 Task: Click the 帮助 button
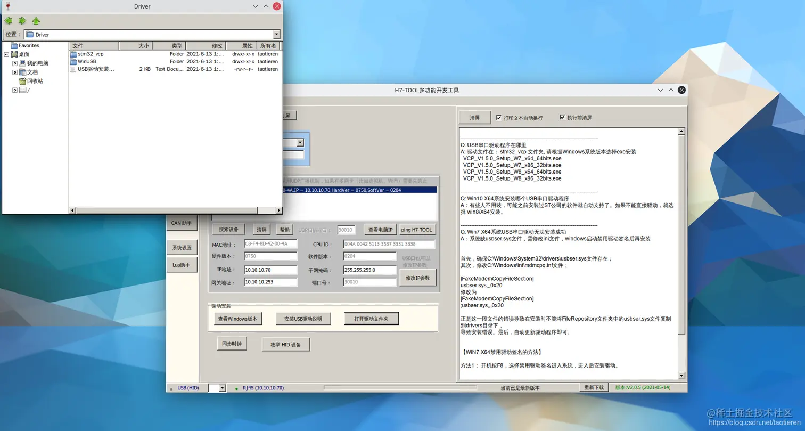(x=285, y=230)
